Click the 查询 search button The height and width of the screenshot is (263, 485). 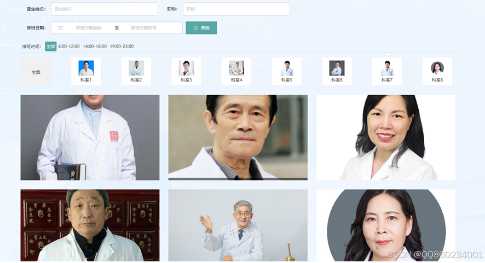(201, 28)
